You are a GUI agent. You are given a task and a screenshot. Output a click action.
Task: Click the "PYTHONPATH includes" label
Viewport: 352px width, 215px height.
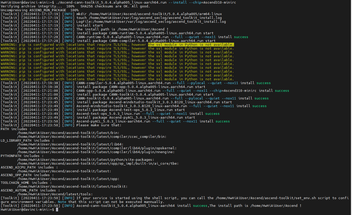pos(22,156)
